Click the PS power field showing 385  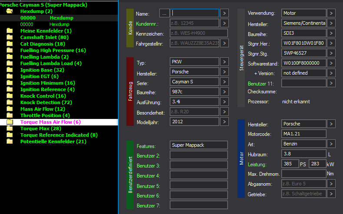[x=290, y=164]
